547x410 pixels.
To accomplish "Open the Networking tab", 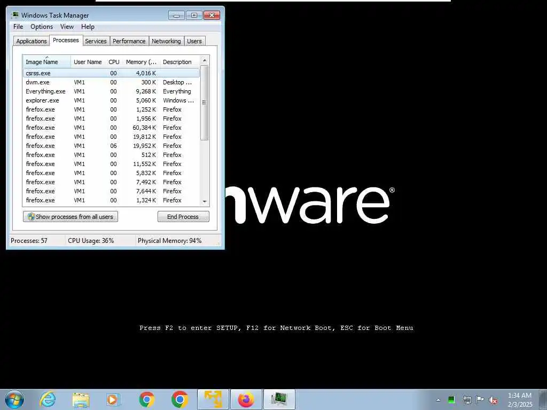I will point(166,41).
